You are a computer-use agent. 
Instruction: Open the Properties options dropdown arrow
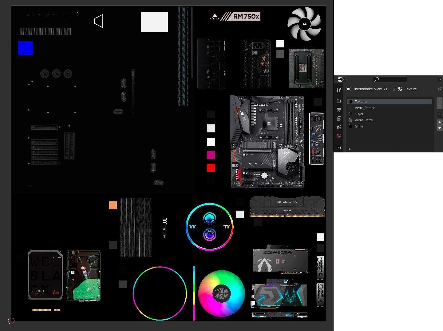[440, 79]
